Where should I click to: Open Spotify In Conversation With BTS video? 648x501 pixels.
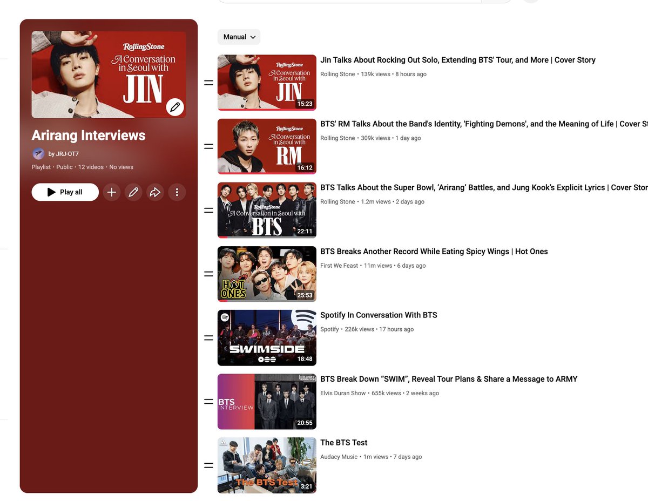pos(379,315)
